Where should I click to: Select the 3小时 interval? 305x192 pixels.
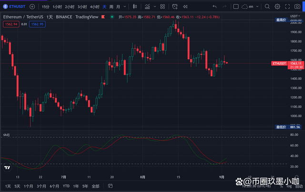click(x=82, y=7)
